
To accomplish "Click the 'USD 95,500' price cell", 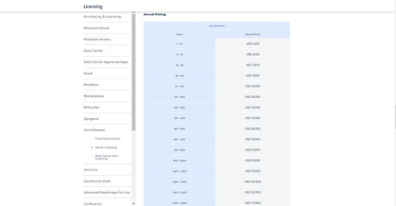I will tap(253, 171).
